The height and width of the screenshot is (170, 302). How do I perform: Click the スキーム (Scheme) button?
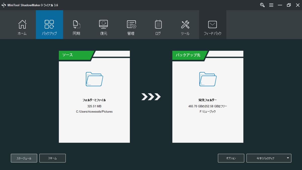click(53, 158)
